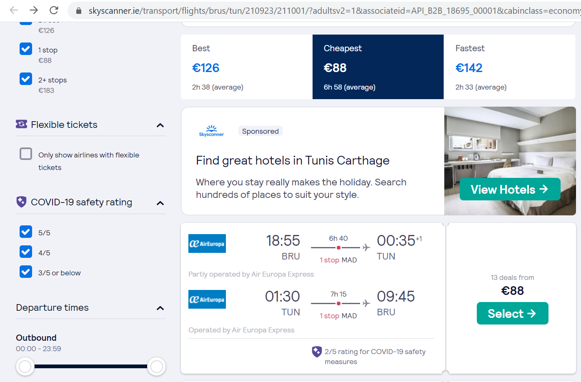Click the browser forward arrow

pyautogui.click(x=34, y=10)
